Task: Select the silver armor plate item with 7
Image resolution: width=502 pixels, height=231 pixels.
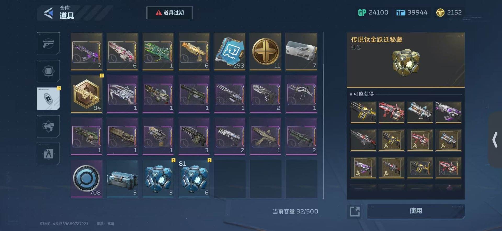Action: coord(301,52)
